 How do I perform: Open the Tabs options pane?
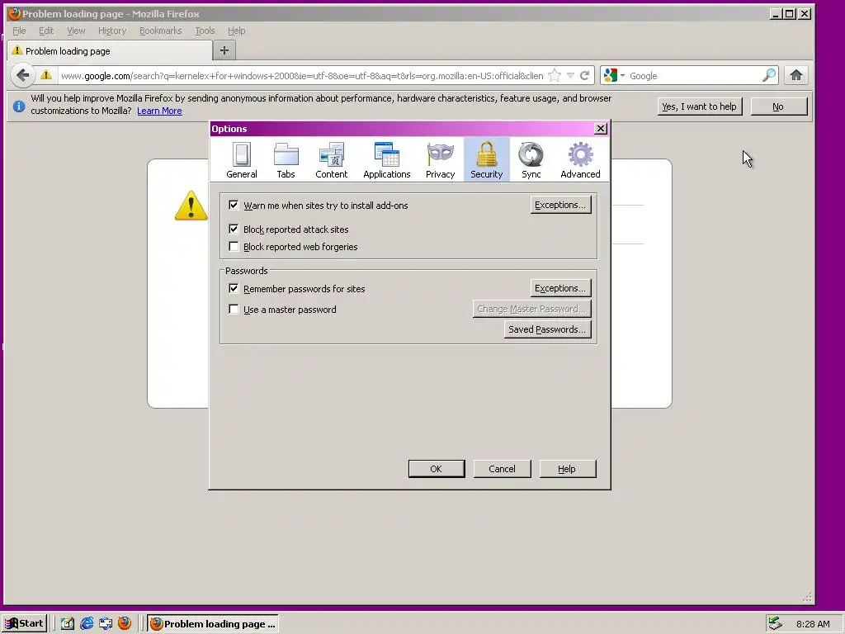pos(286,159)
